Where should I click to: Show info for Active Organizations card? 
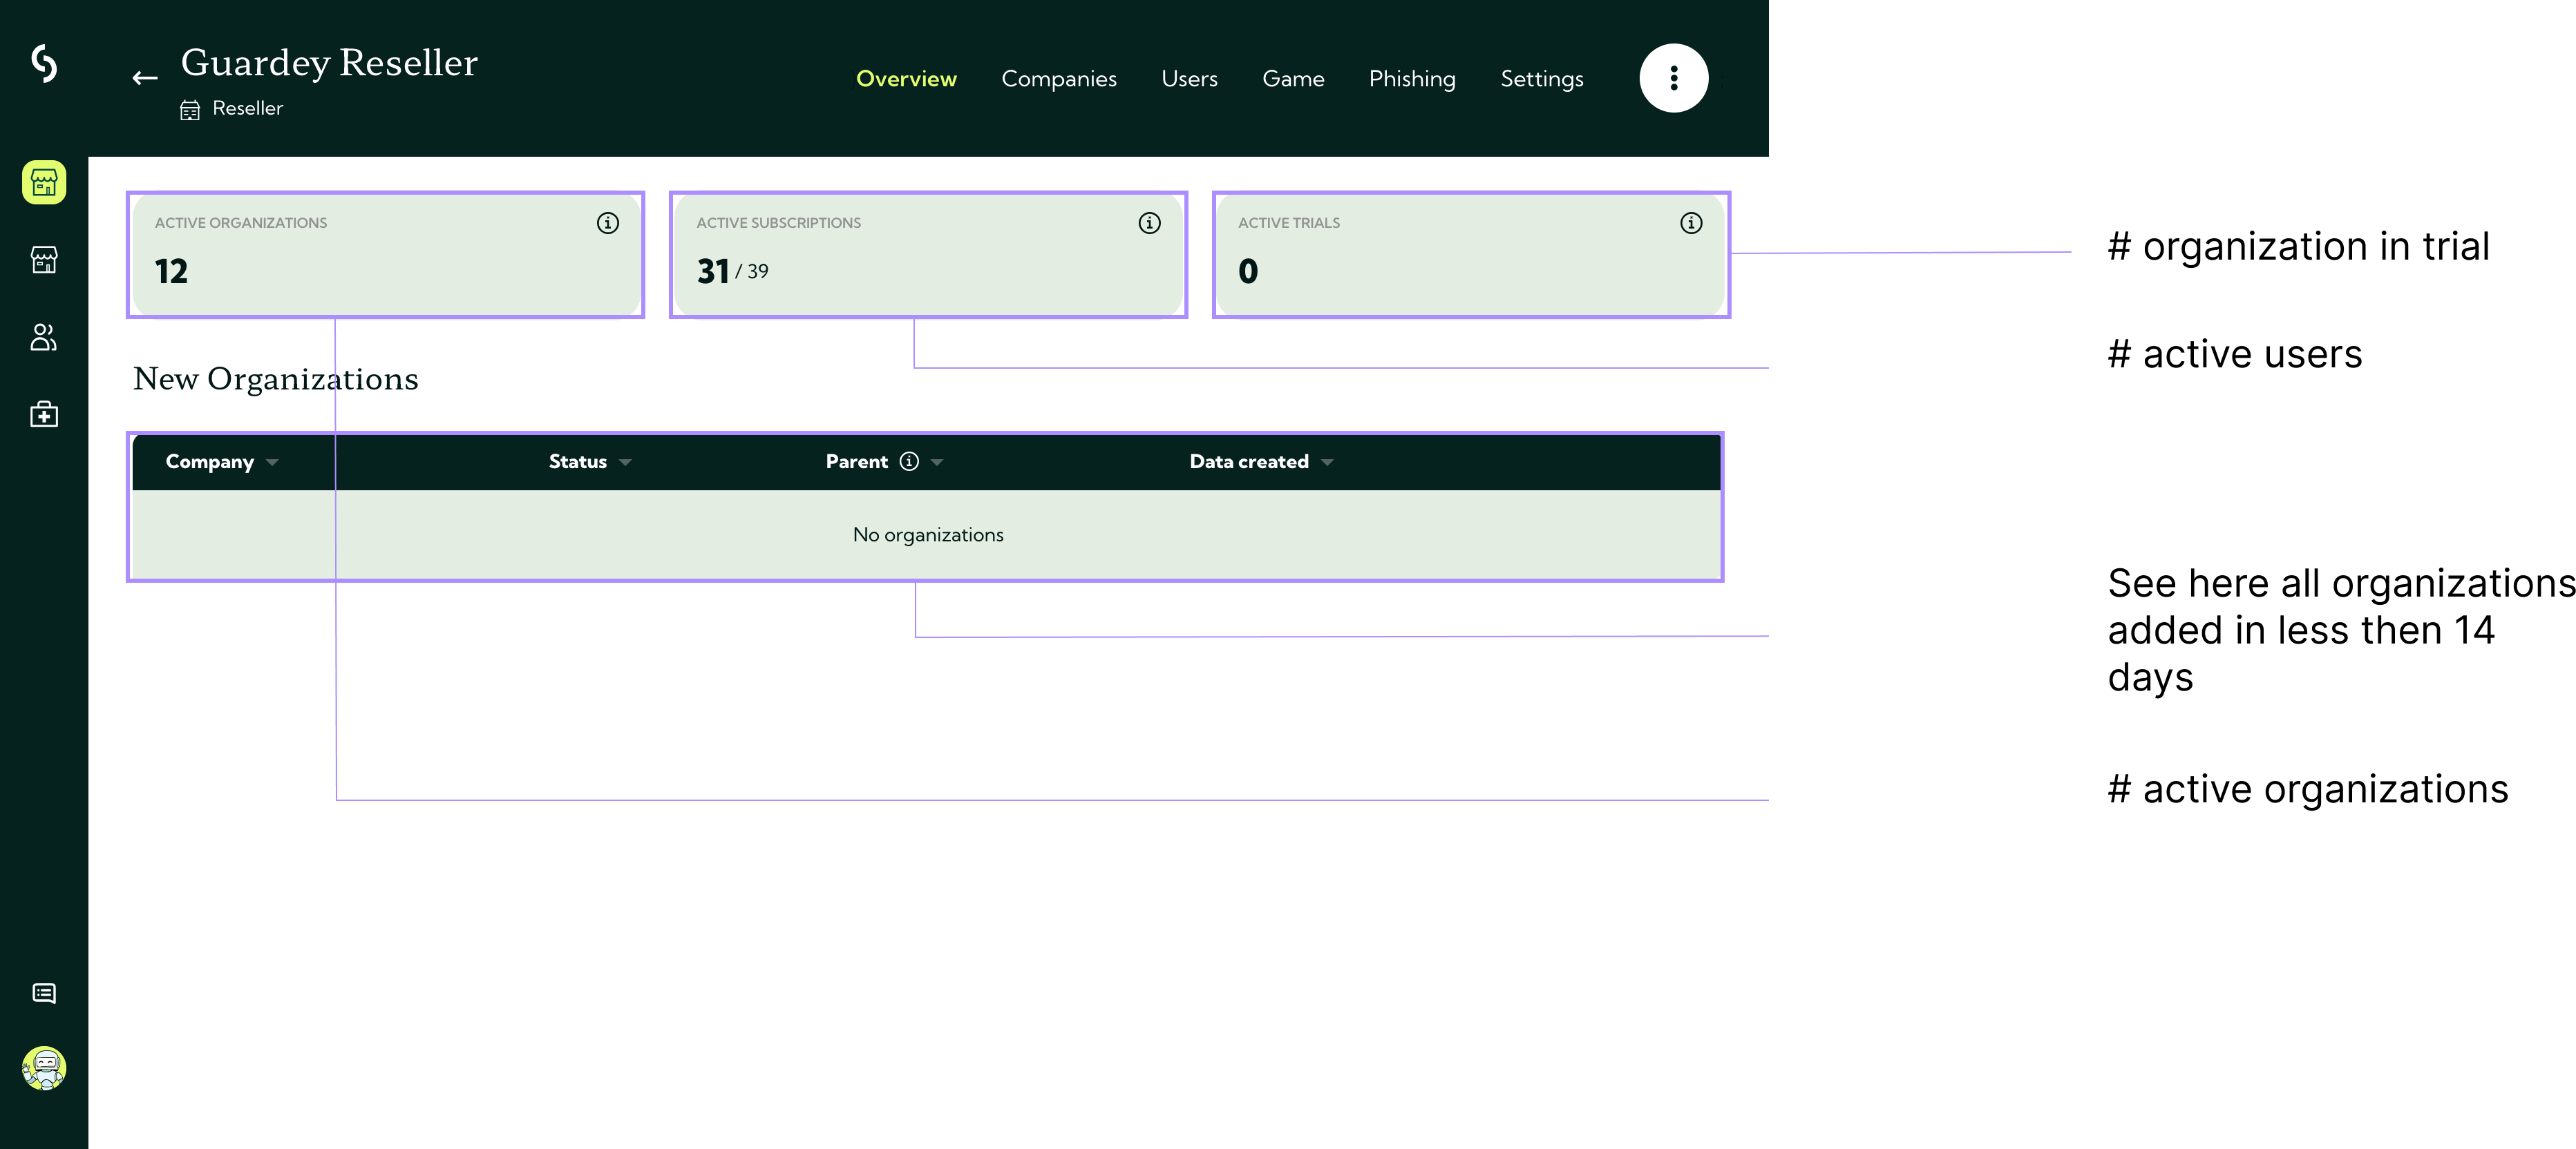(608, 223)
